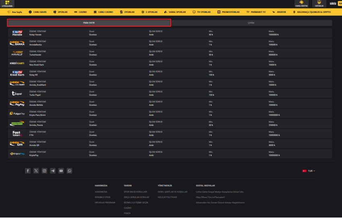The width and height of the screenshot is (342, 221).
Task: Click the Kripto Para Birimi method name
Action: [37, 115]
